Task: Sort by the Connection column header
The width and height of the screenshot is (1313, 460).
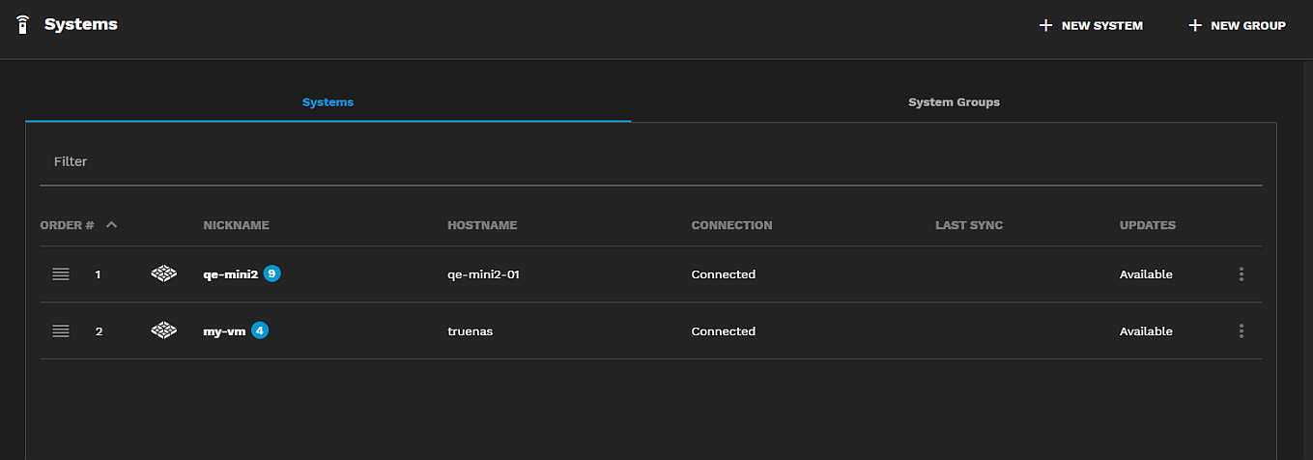Action: [731, 225]
